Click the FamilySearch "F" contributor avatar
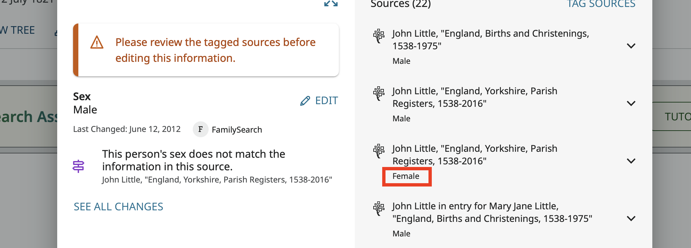691x248 pixels. point(200,129)
